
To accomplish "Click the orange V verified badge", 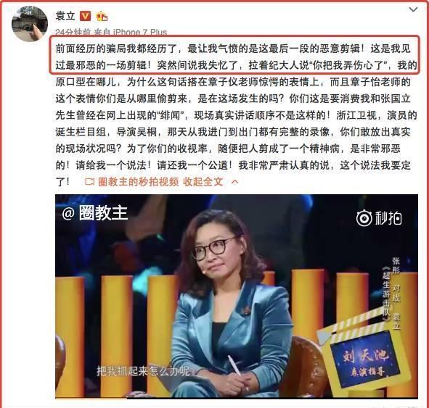I will pyautogui.click(x=85, y=16).
